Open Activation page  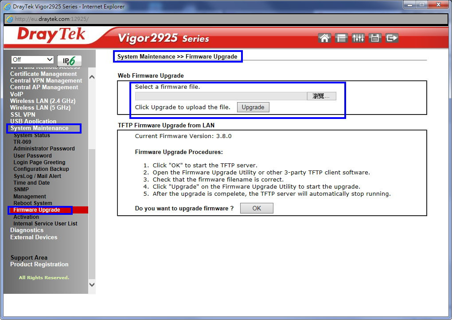coord(26,217)
